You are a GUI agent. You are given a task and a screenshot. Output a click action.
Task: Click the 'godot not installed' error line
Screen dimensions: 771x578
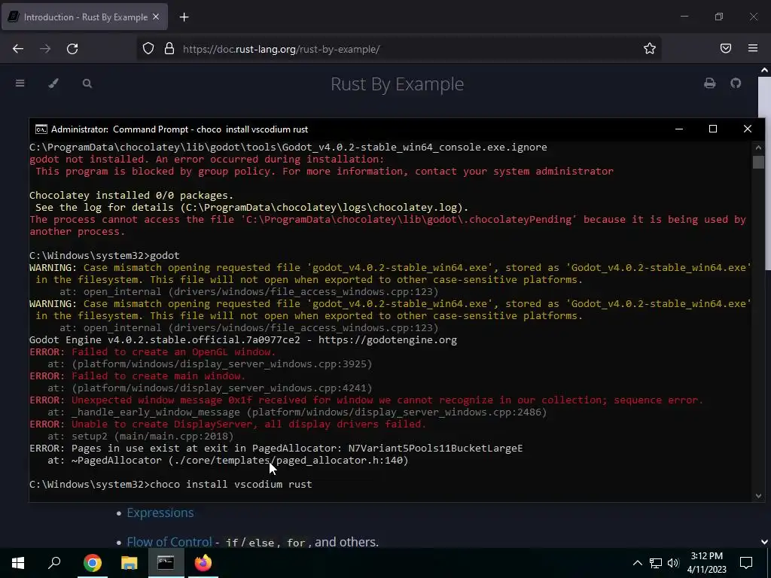[x=206, y=160]
